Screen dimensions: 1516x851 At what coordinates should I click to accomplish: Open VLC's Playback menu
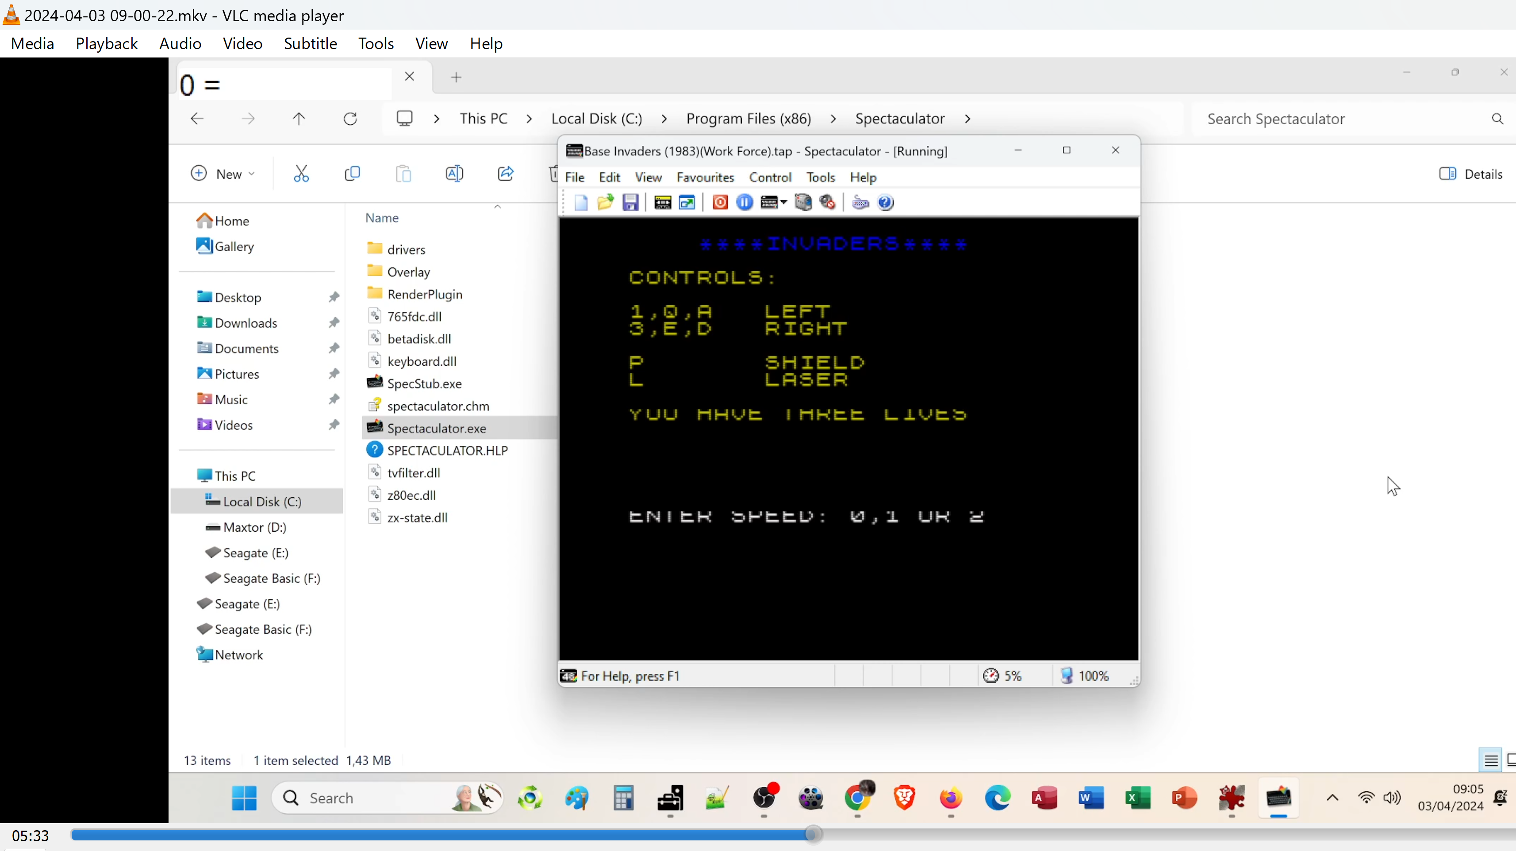pos(107,43)
